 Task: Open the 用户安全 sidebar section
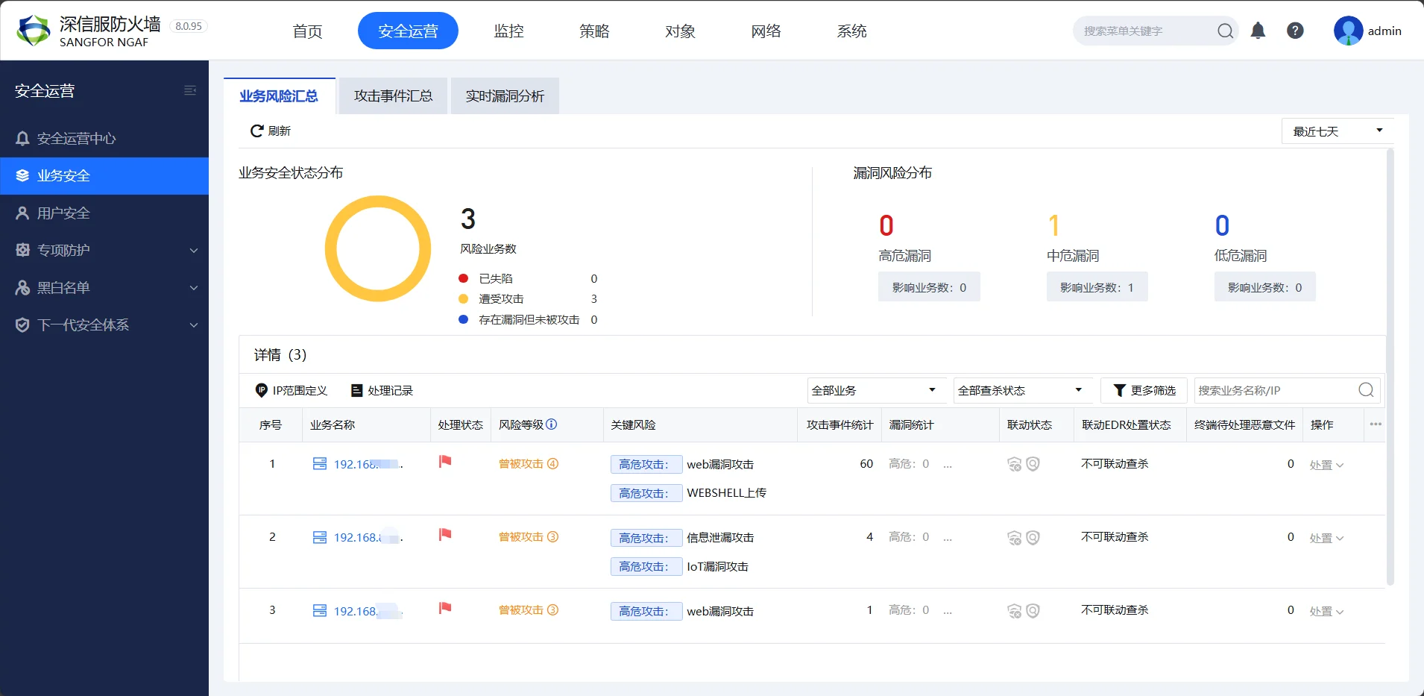point(63,213)
